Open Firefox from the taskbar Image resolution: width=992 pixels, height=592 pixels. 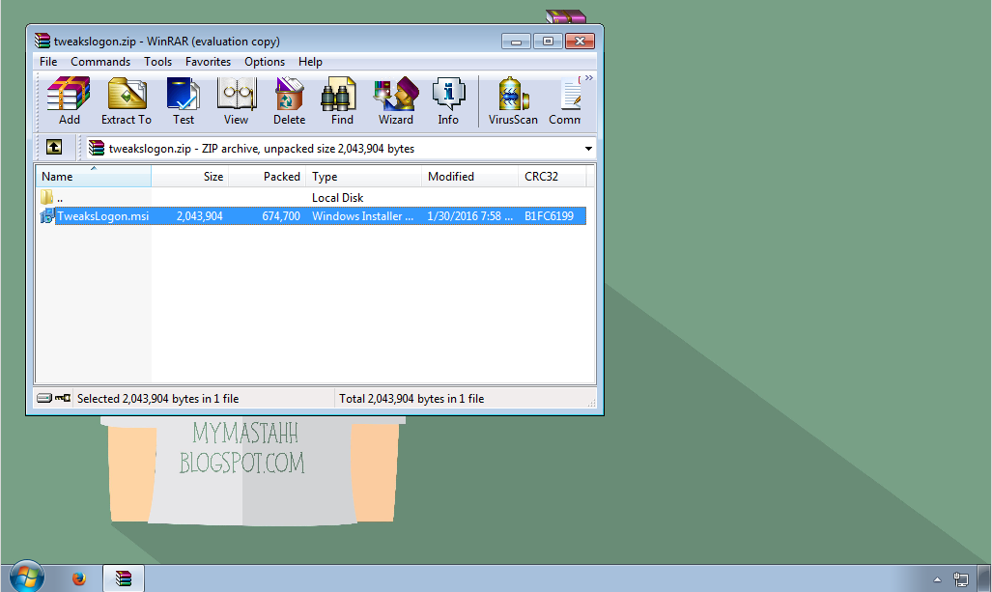78,578
